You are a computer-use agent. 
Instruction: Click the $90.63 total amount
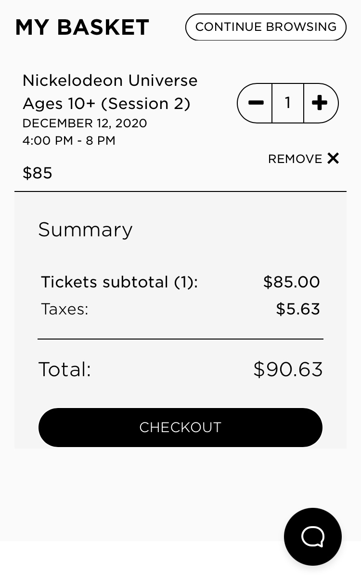[288, 369]
